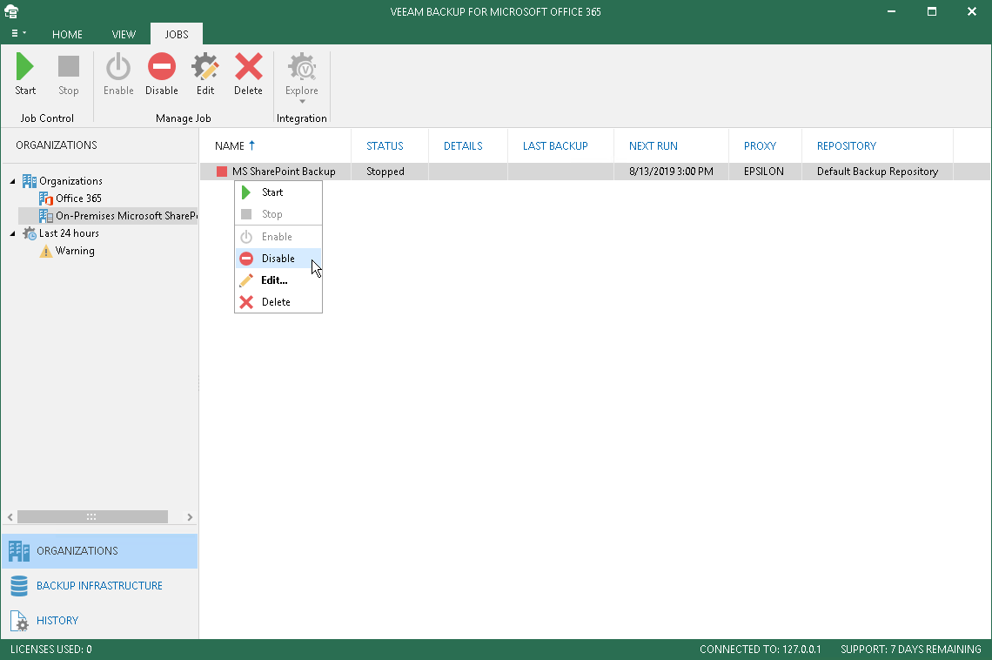Click the Last 24 hours clock gear icon
The image size is (992, 660).
pos(30,233)
